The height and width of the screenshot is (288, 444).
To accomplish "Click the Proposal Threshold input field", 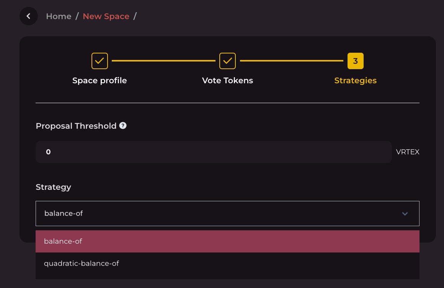I will click(x=214, y=152).
